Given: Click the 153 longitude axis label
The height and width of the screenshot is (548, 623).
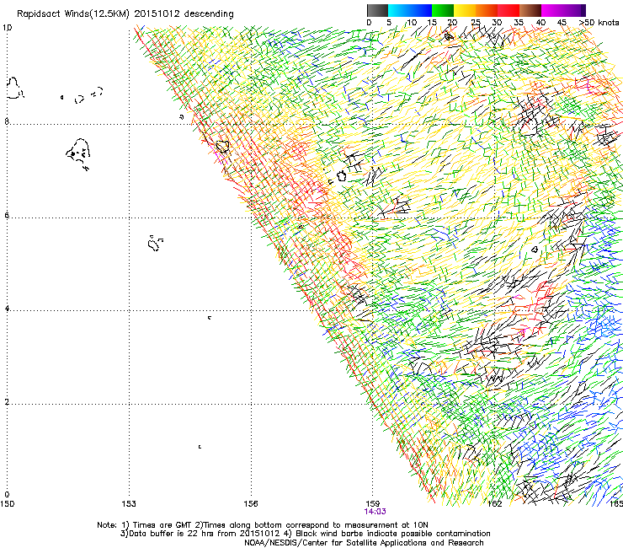Looking at the screenshot, I should (x=129, y=504).
